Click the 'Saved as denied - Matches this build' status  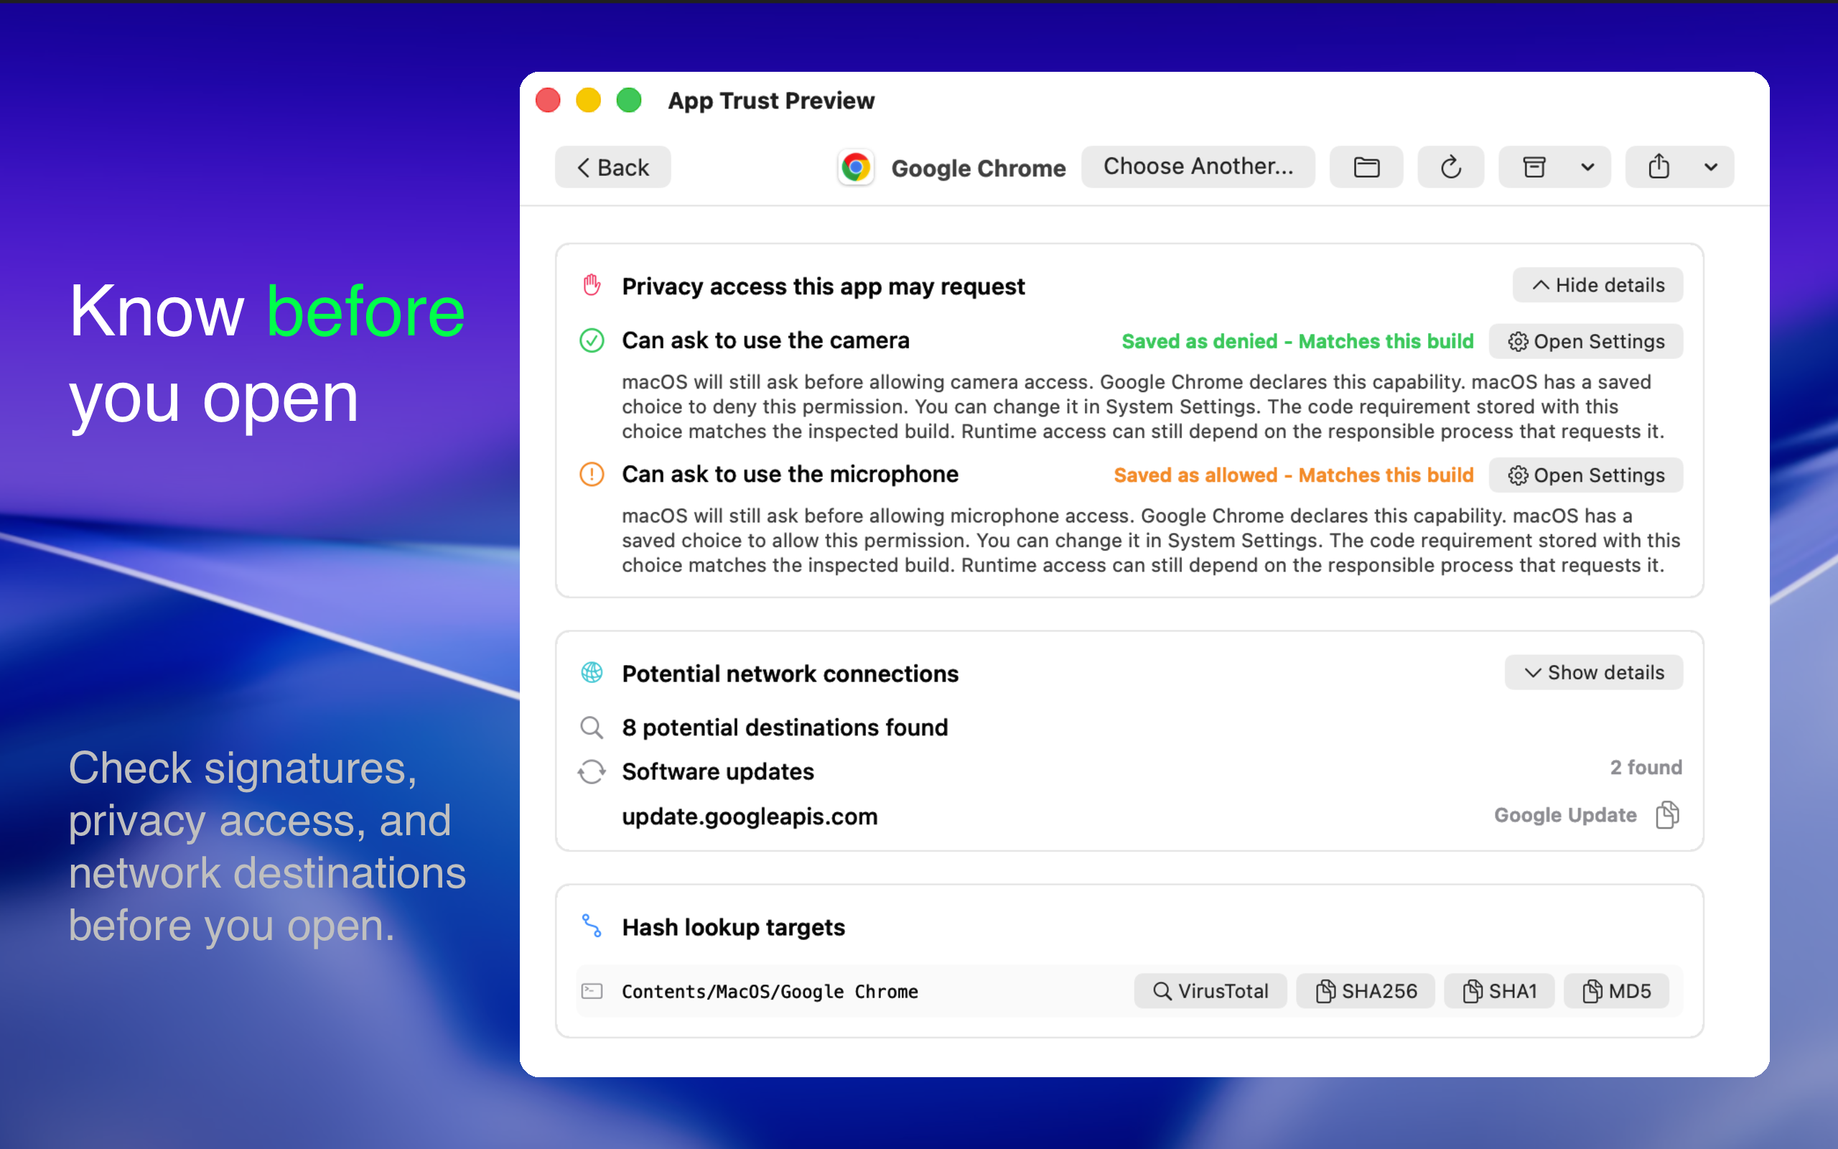coord(1297,341)
